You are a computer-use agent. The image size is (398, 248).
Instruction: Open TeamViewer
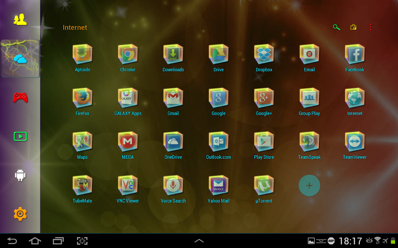click(355, 142)
